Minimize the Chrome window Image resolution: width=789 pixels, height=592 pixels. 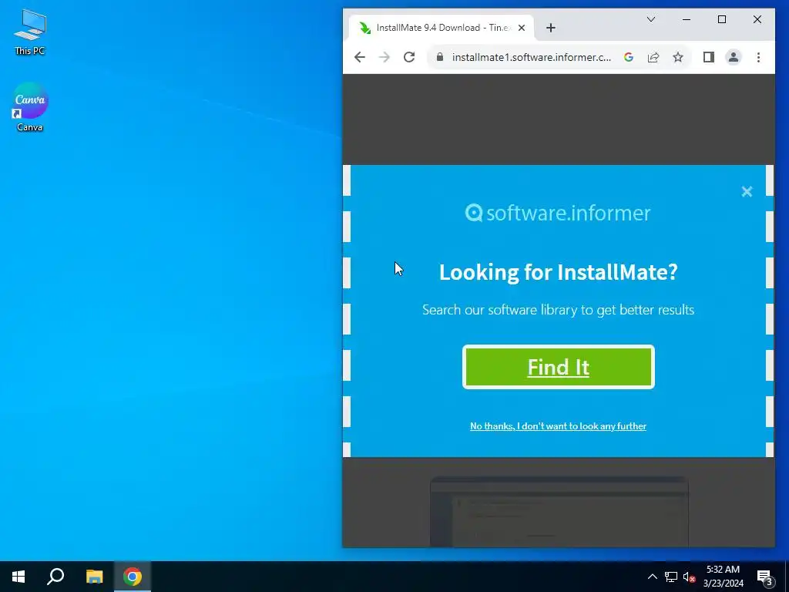(687, 19)
